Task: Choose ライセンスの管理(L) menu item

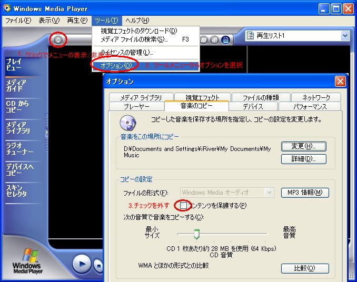Action: [x=146, y=53]
